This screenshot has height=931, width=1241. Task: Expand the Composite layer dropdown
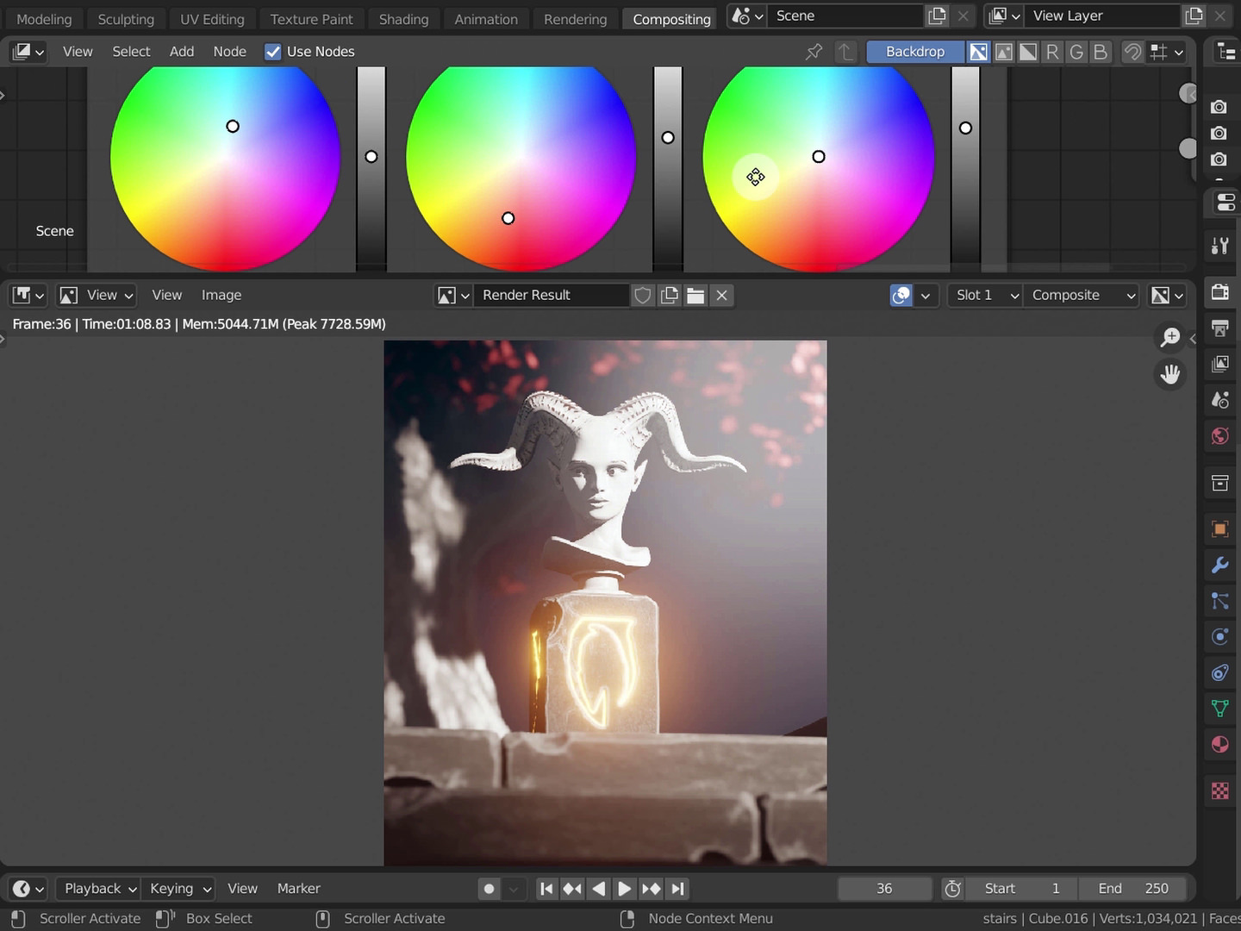1082,296
